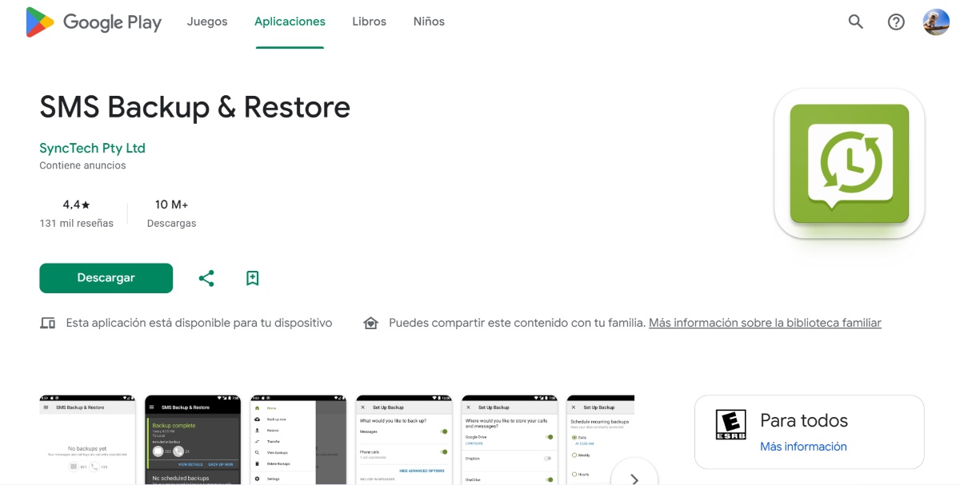Click the 4,4 star rating

click(76, 205)
